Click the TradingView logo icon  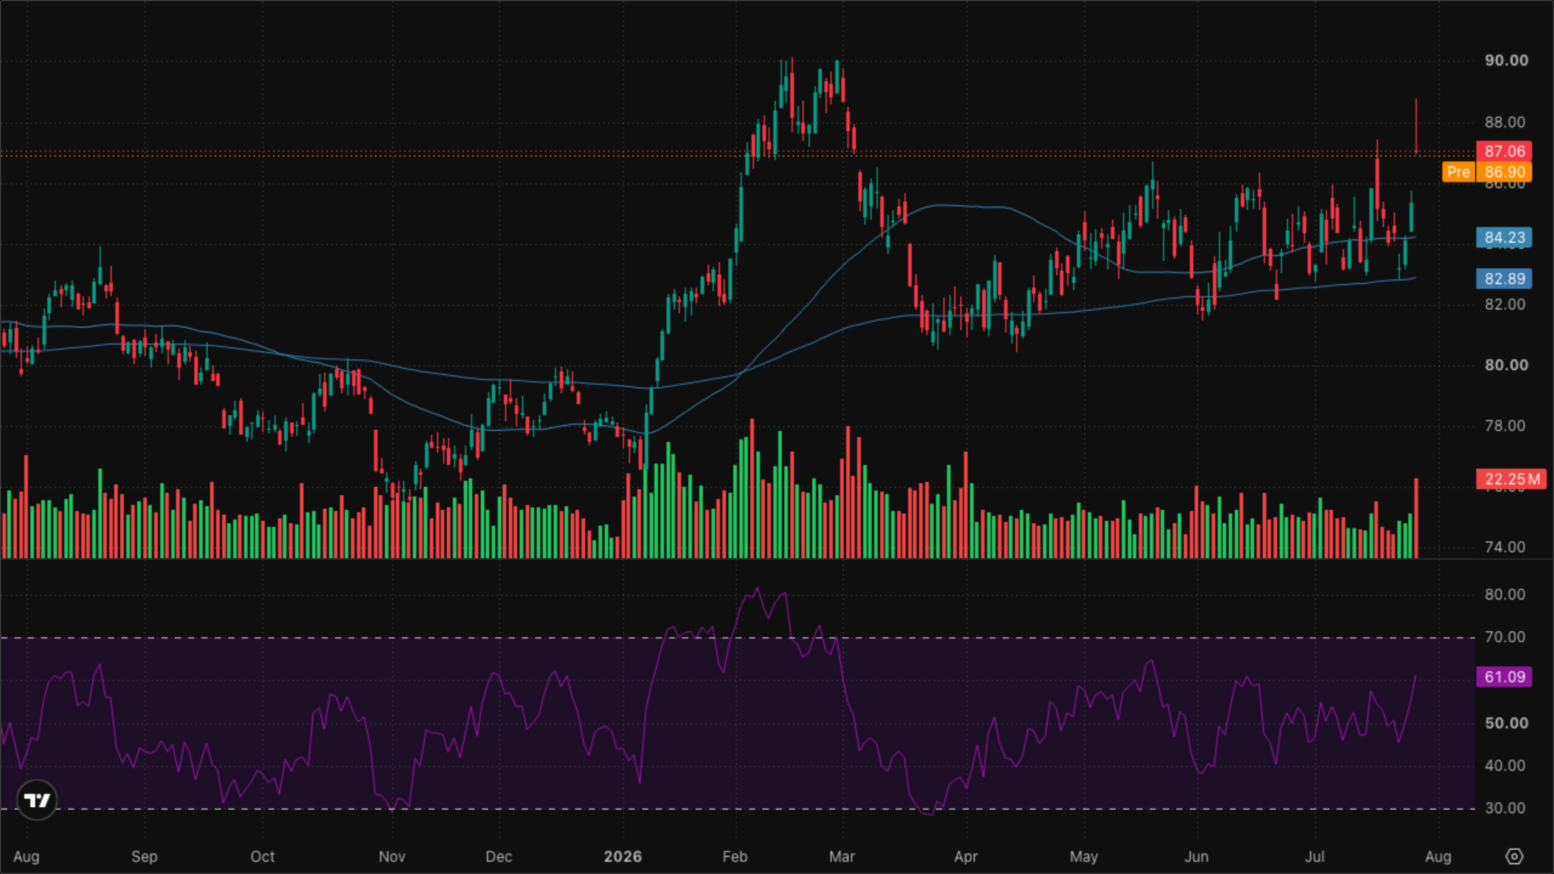pos(37,800)
